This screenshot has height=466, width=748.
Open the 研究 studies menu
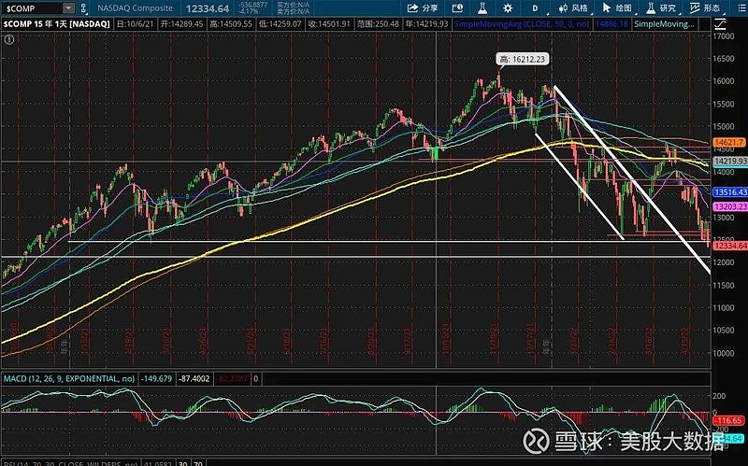(662, 8)
